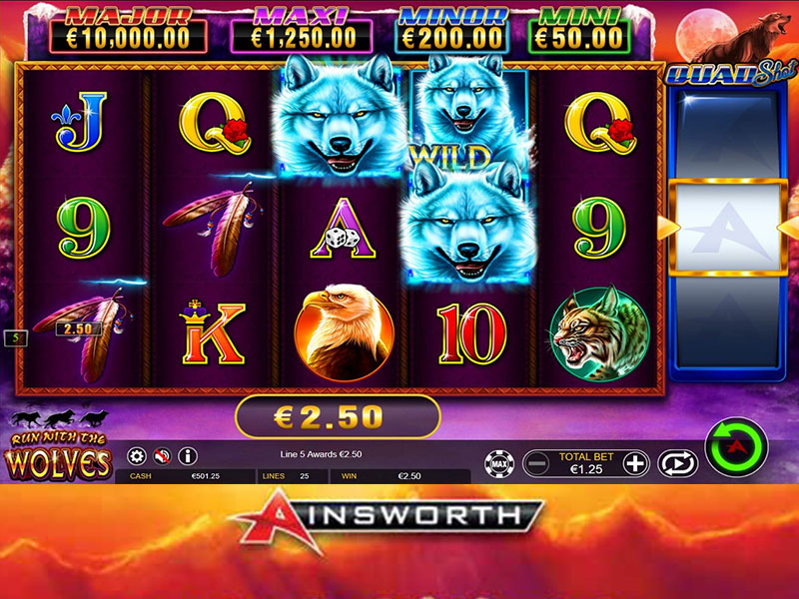
Task: Select the MAX bet chip icon
Action: coord(498,464)
